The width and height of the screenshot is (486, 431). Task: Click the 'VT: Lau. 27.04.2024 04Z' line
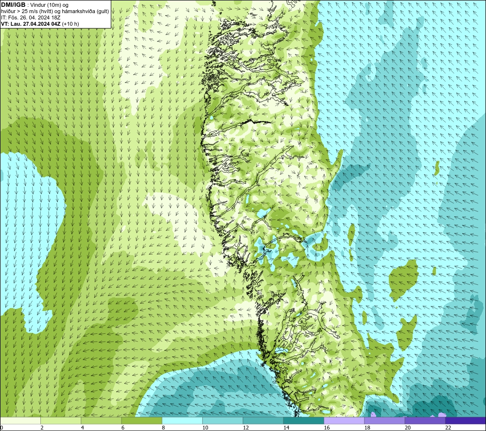tap(31, 24)
